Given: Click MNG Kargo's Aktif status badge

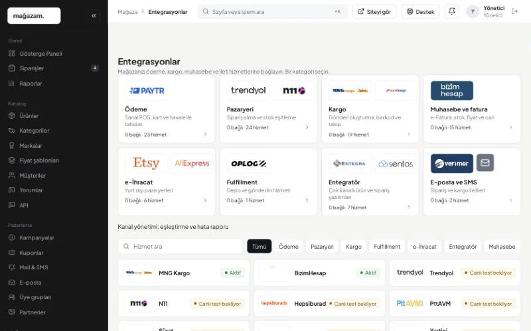Looking at the screenshot, I should [233, 273].
